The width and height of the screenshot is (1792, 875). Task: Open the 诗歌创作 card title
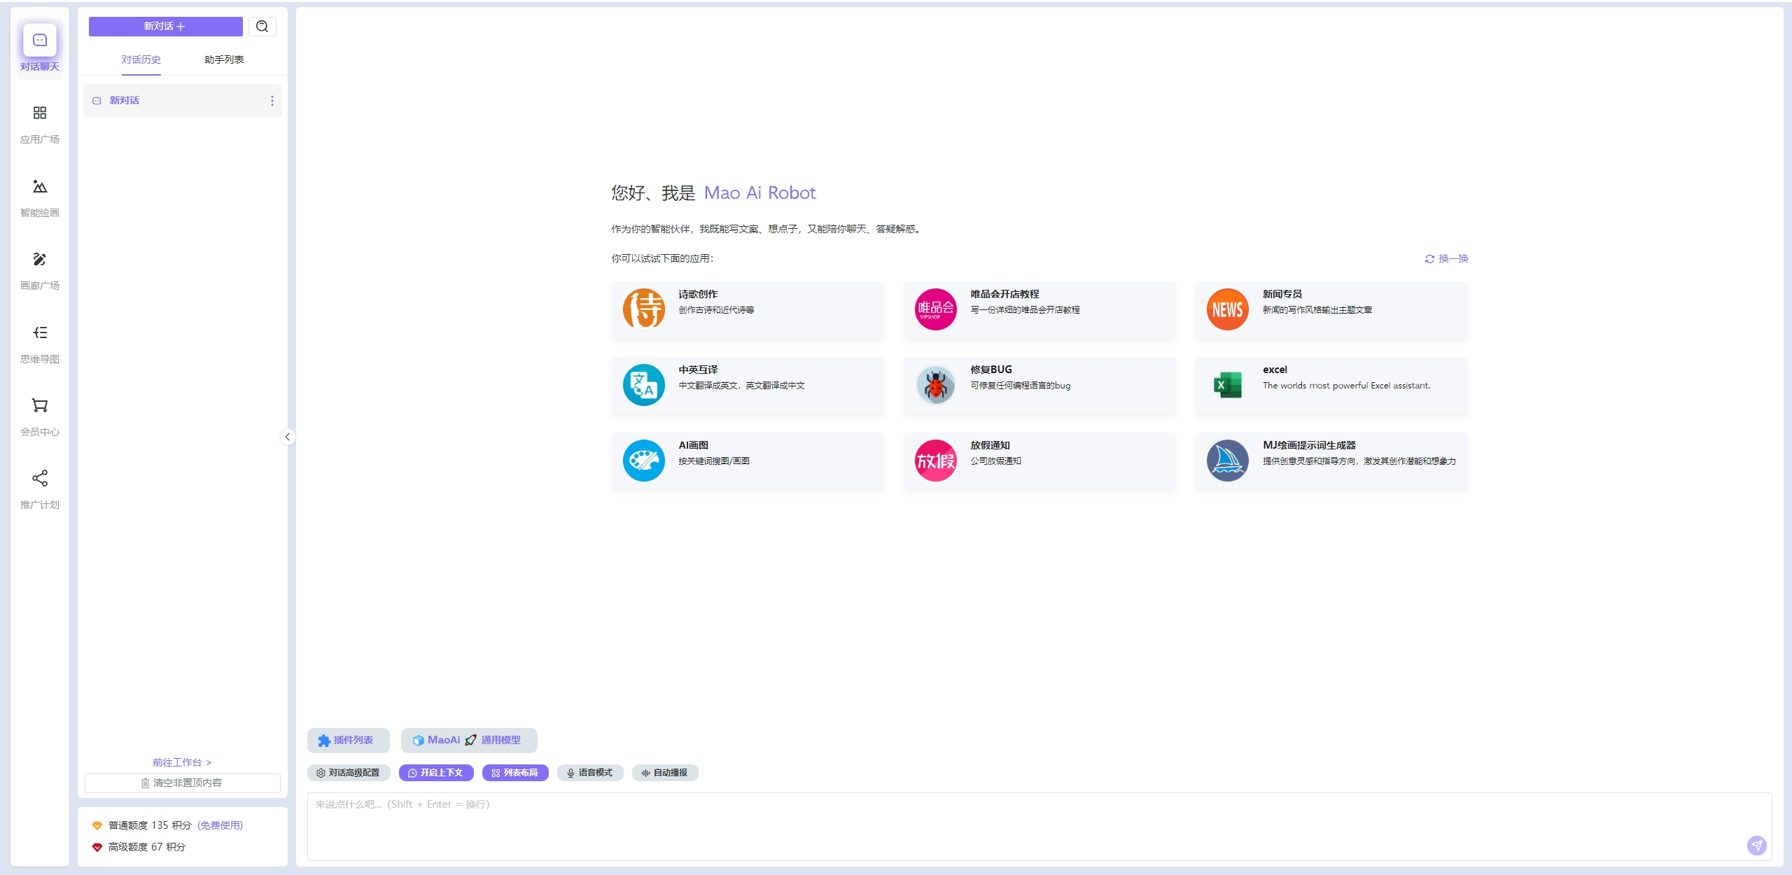(x=698, y=294)
